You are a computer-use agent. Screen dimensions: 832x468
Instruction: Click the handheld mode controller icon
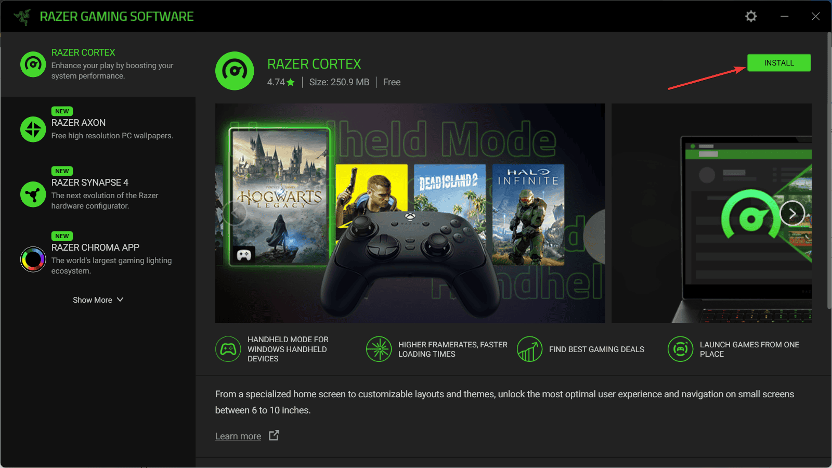click(x=228, y=349)
